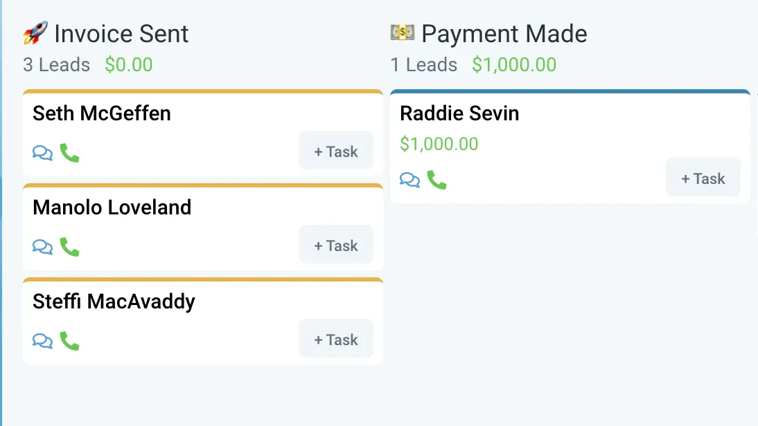Screen dimensions: 758x426
Task: Call Steffi MacAvaddy via phone icon
Action: pos(69,341)
